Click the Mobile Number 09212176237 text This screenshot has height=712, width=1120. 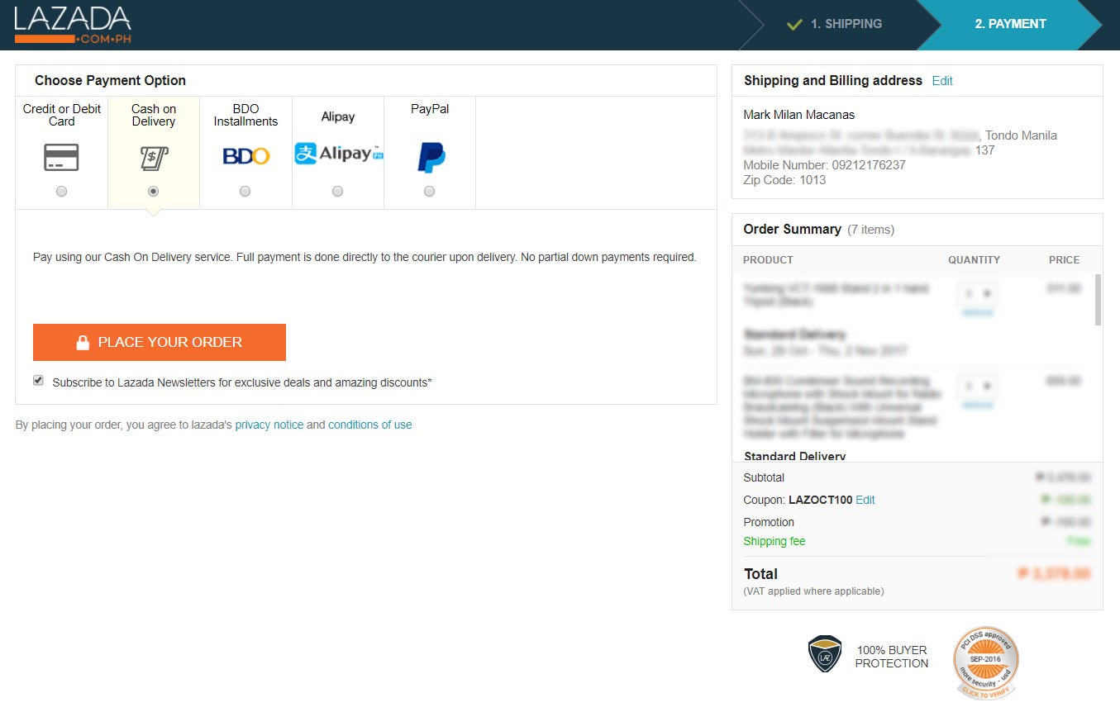[x=824, y=165]
